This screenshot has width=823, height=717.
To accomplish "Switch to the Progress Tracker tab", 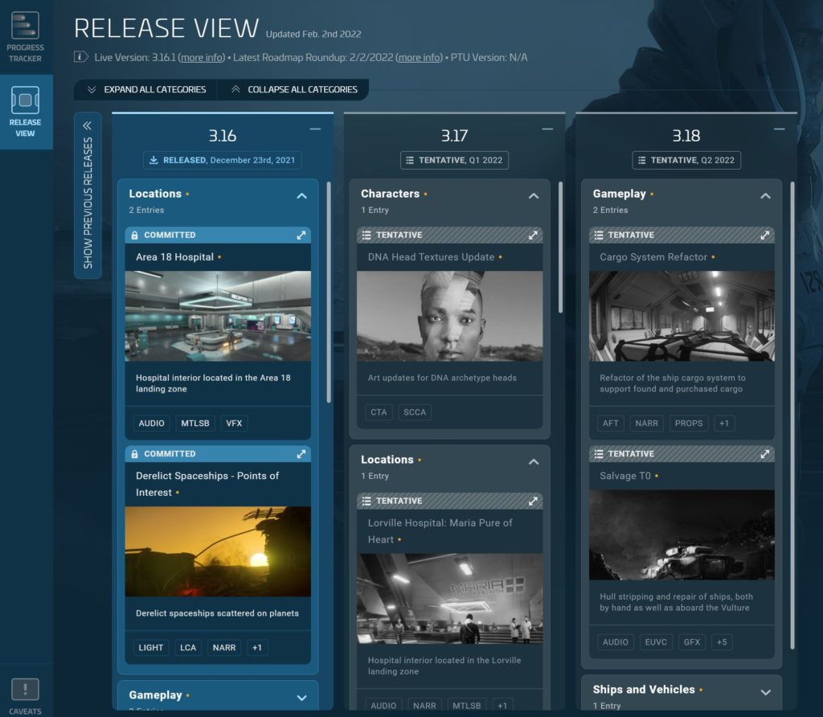I will pos(25,27).
